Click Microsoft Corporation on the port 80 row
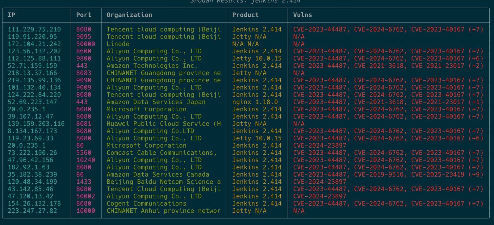Screen dimensions: 494x225 tap(146, 145)
